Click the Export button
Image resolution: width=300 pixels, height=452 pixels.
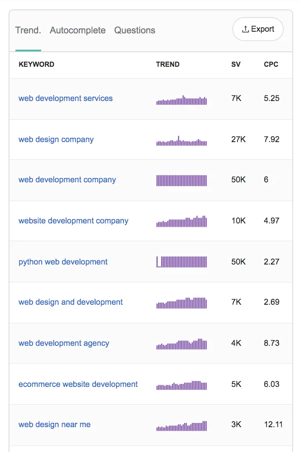(258, 30)
